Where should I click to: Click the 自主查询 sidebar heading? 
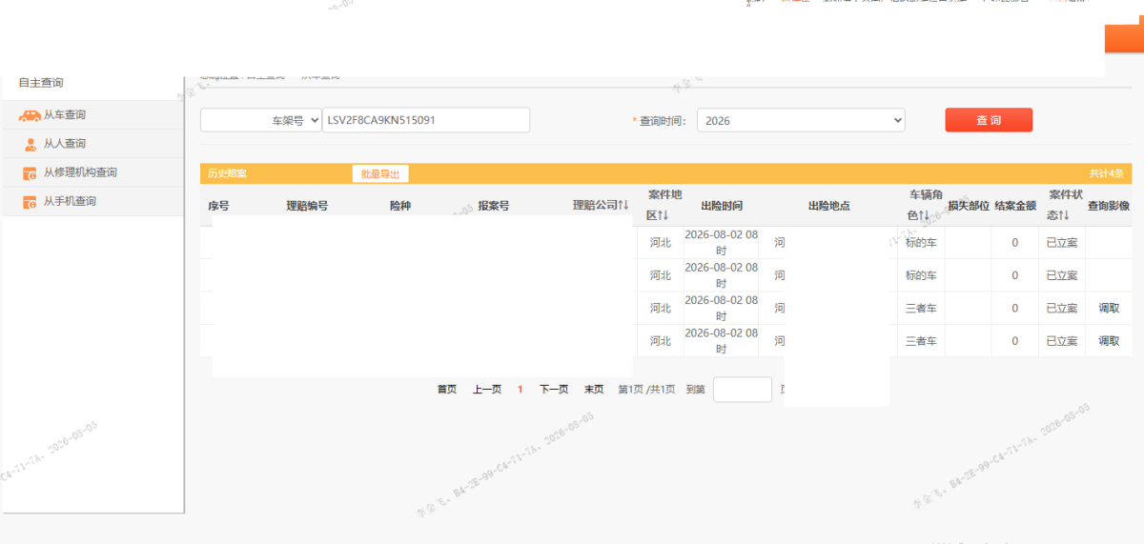pyautogui.click(x=41, y=83)
